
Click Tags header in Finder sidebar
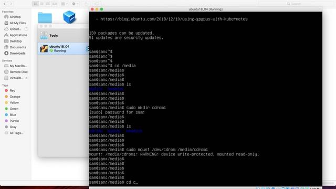(5, 85)
